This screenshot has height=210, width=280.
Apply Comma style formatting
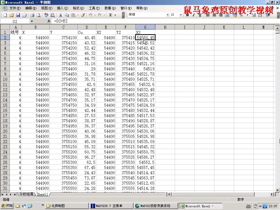247,15
